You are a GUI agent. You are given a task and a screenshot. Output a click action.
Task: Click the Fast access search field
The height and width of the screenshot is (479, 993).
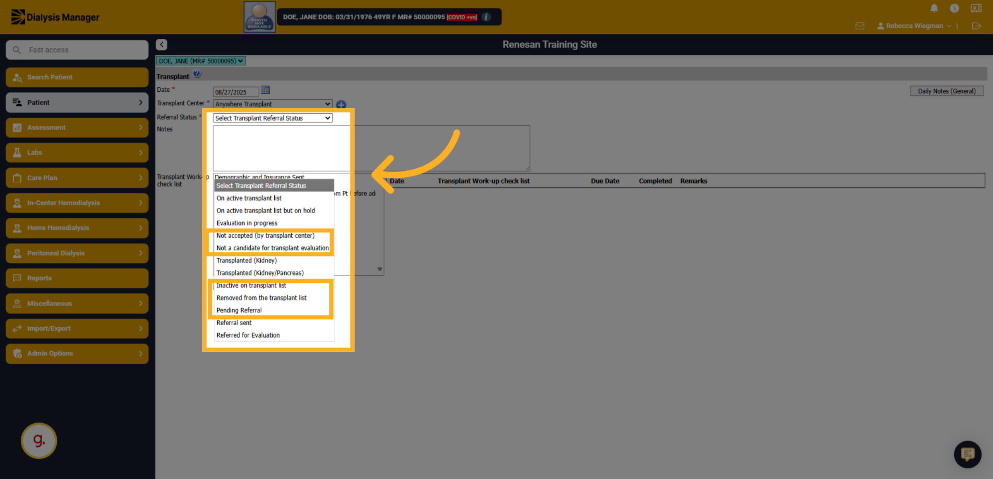point(77,50)
